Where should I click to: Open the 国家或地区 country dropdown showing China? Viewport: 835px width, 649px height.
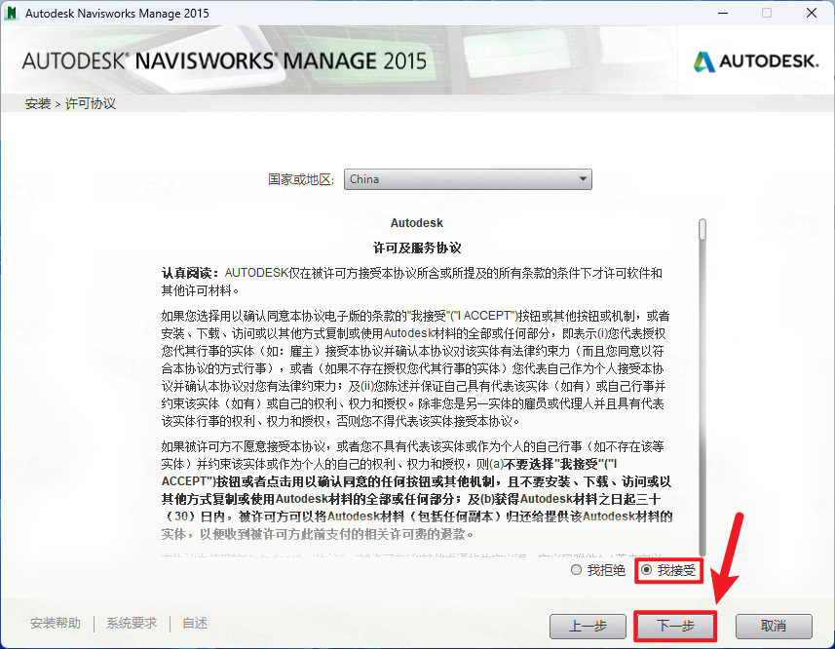[468, 179]
